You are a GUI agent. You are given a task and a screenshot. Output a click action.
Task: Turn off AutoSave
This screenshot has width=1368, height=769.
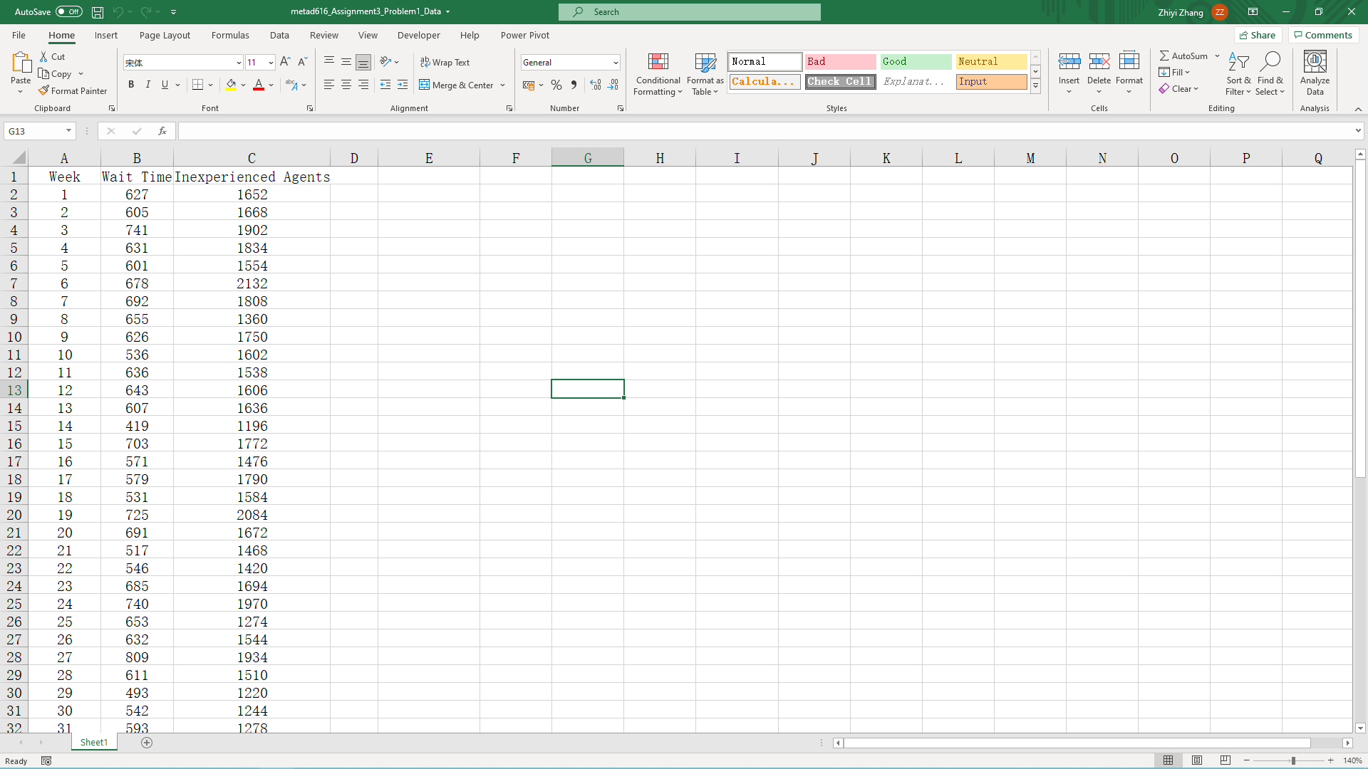pos(68,11)
